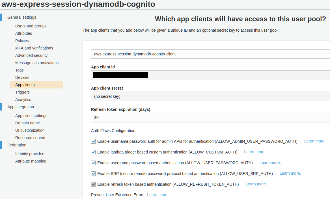Open Learn more for custom authentication
This screenshot has height=199, width=330.
pos(255,152)
